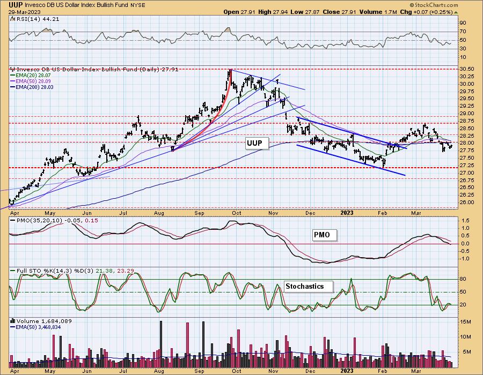Click the StockCharts.com copyright label

click(434, 5)
